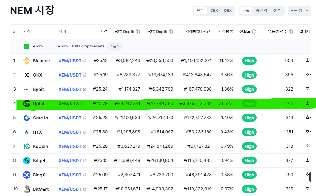The image size is (316, 196).
Task: Open OKX XEM/USDT pair link
Action: coord(70,75)
